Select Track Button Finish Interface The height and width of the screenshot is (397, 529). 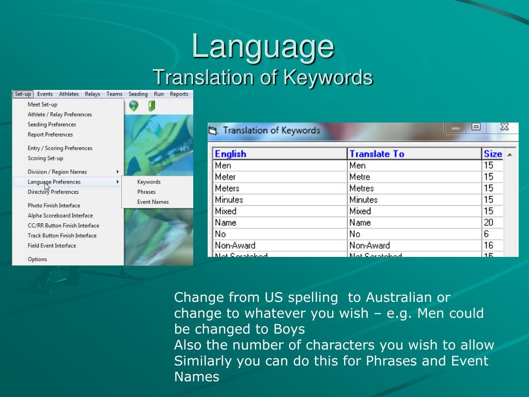click(69, 236)
